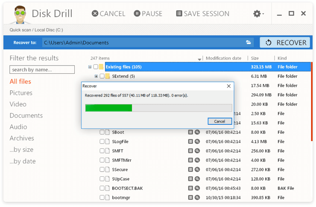Filter results by Pictures

click(21, 93)
